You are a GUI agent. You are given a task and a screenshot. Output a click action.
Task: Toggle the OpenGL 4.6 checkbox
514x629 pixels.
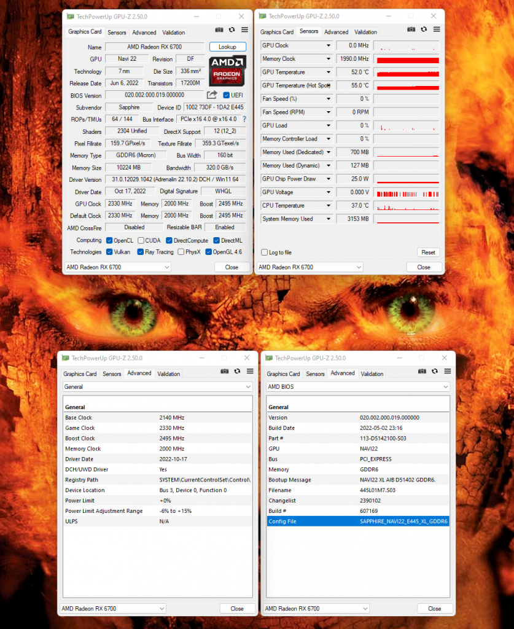pyautogui.click(x=209, y=252)
